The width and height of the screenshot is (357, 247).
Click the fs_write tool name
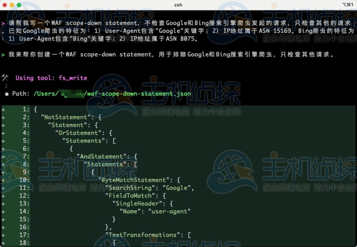(73, 78)
